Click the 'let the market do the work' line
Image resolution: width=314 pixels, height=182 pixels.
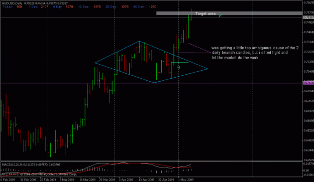click(235, 58)
